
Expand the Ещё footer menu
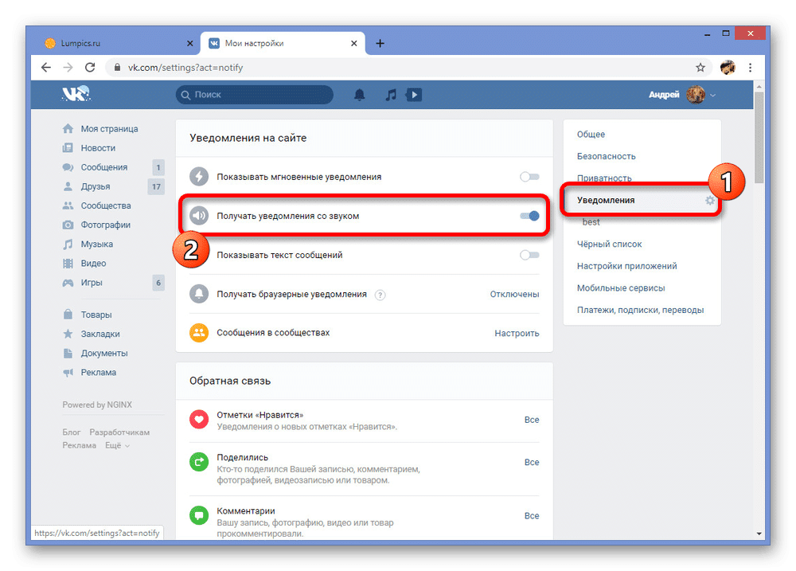coord(117,445)
